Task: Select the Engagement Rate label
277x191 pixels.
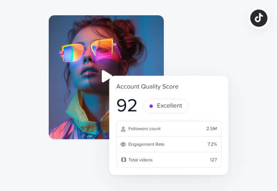Action: tap(146, 144)
